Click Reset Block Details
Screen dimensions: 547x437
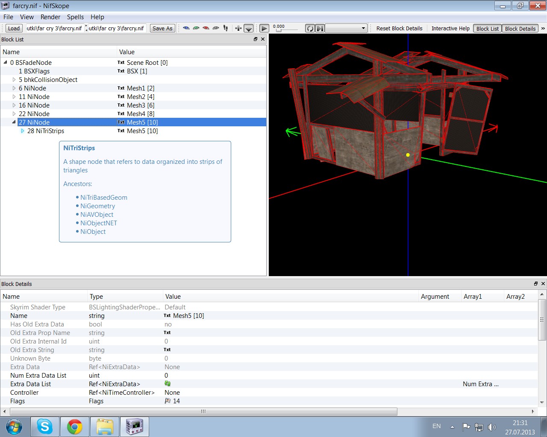pos(399,29)
